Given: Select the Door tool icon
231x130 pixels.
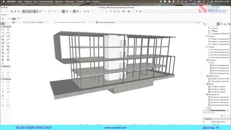Looking at the screenshot, I should click(8, 43).
